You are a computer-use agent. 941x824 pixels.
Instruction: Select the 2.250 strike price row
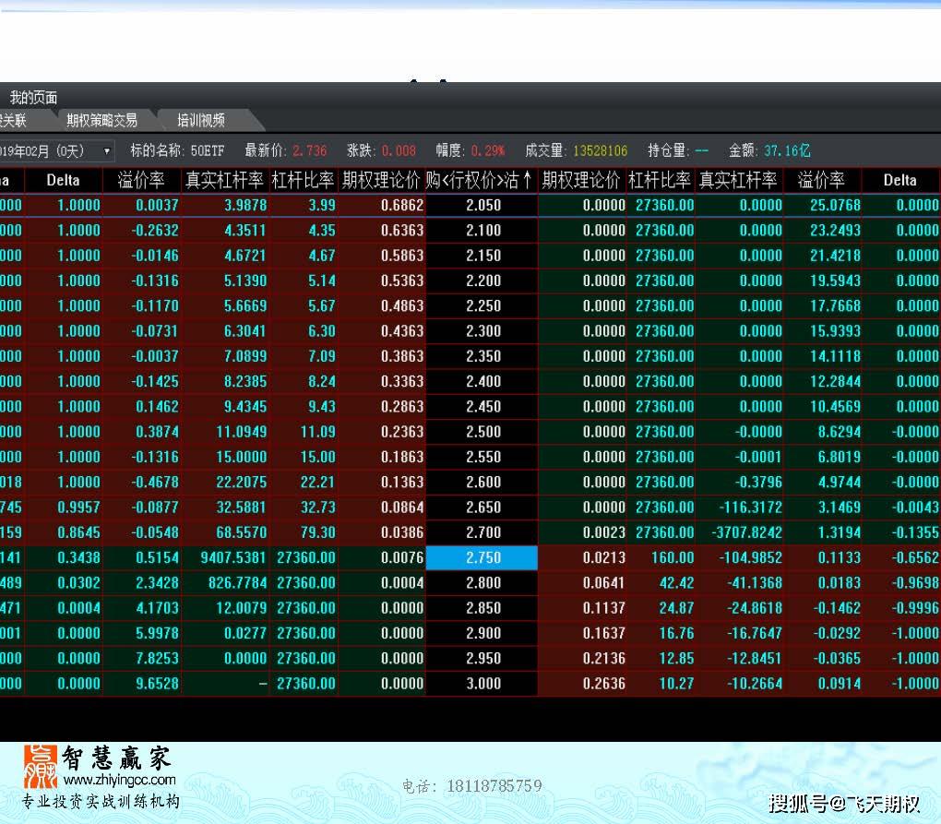point(482,306)
